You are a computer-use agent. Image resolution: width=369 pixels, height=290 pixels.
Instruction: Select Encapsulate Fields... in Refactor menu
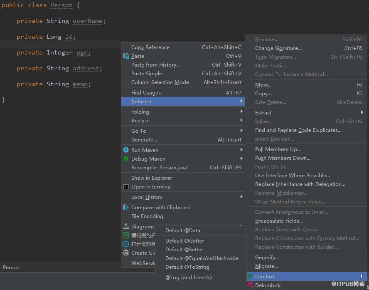(306, 221)
